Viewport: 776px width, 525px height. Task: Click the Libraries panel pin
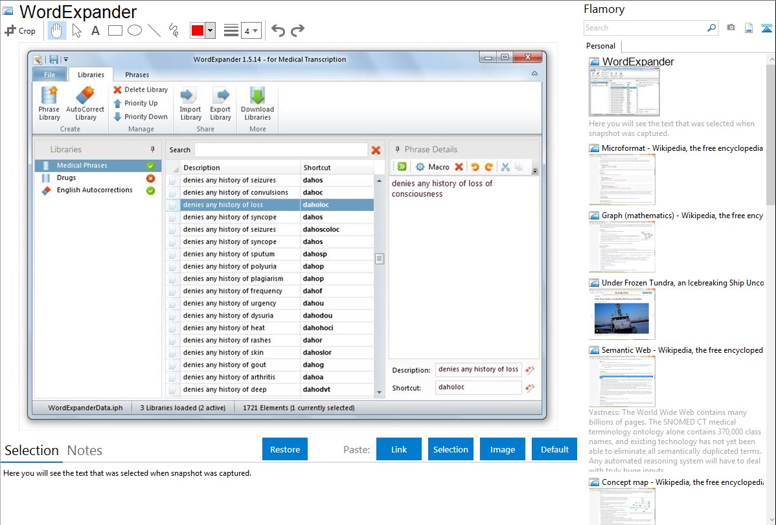pos(152,149)
